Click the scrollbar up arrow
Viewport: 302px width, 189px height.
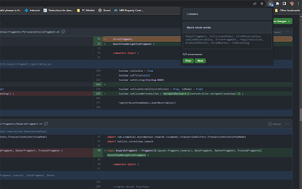[x=301, y=17]
